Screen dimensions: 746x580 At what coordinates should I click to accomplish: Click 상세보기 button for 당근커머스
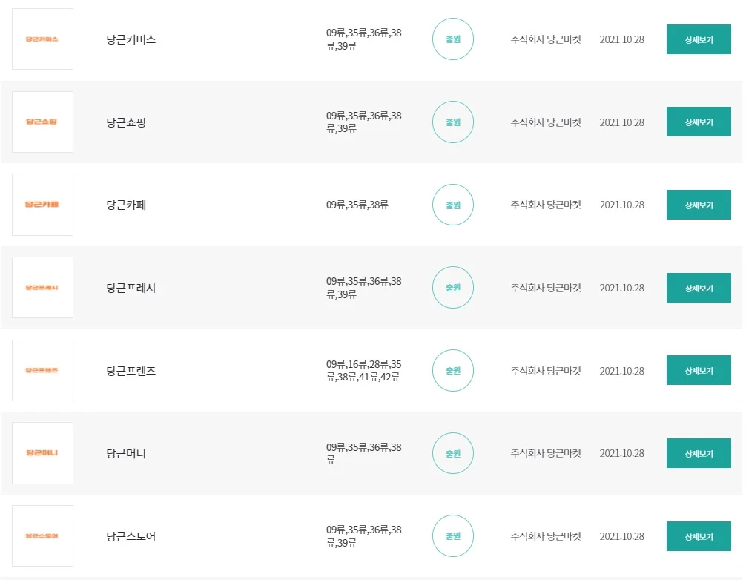point(698,39)
